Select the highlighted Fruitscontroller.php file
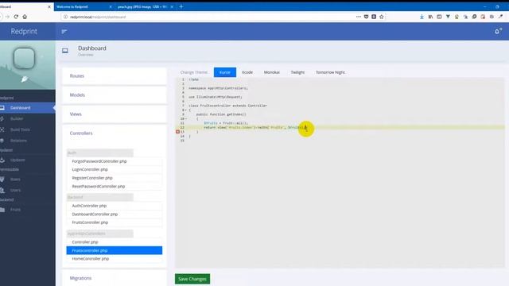The width and height of the screenshot is (509, 286). (x=115, y=250)
